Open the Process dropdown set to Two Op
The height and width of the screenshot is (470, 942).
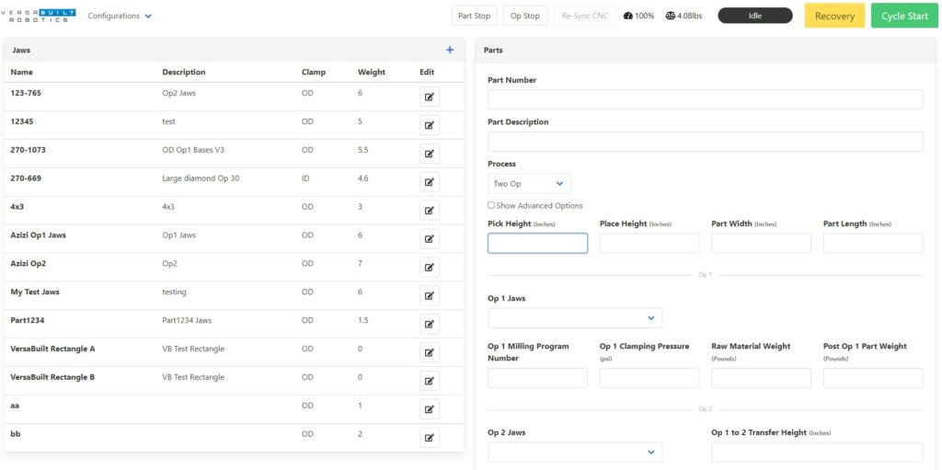click(529, 184)
